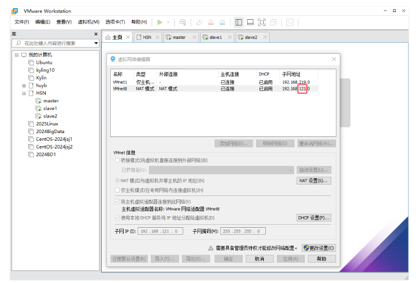Click the send Ctrl+Alt+Del toolbar icon
The height and width of the screenshot is (283, 416).
[182, 23]
